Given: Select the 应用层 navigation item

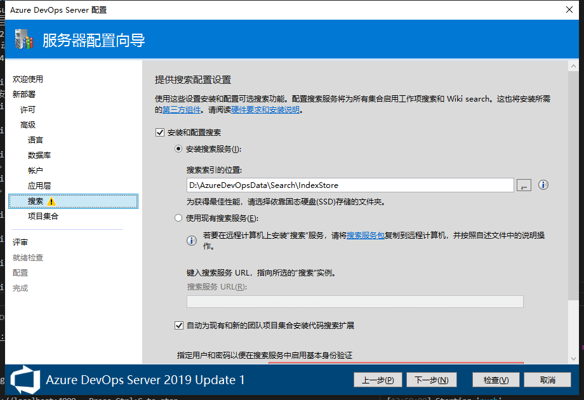Looking at the screenshot, I should click(x=39, y=186).
